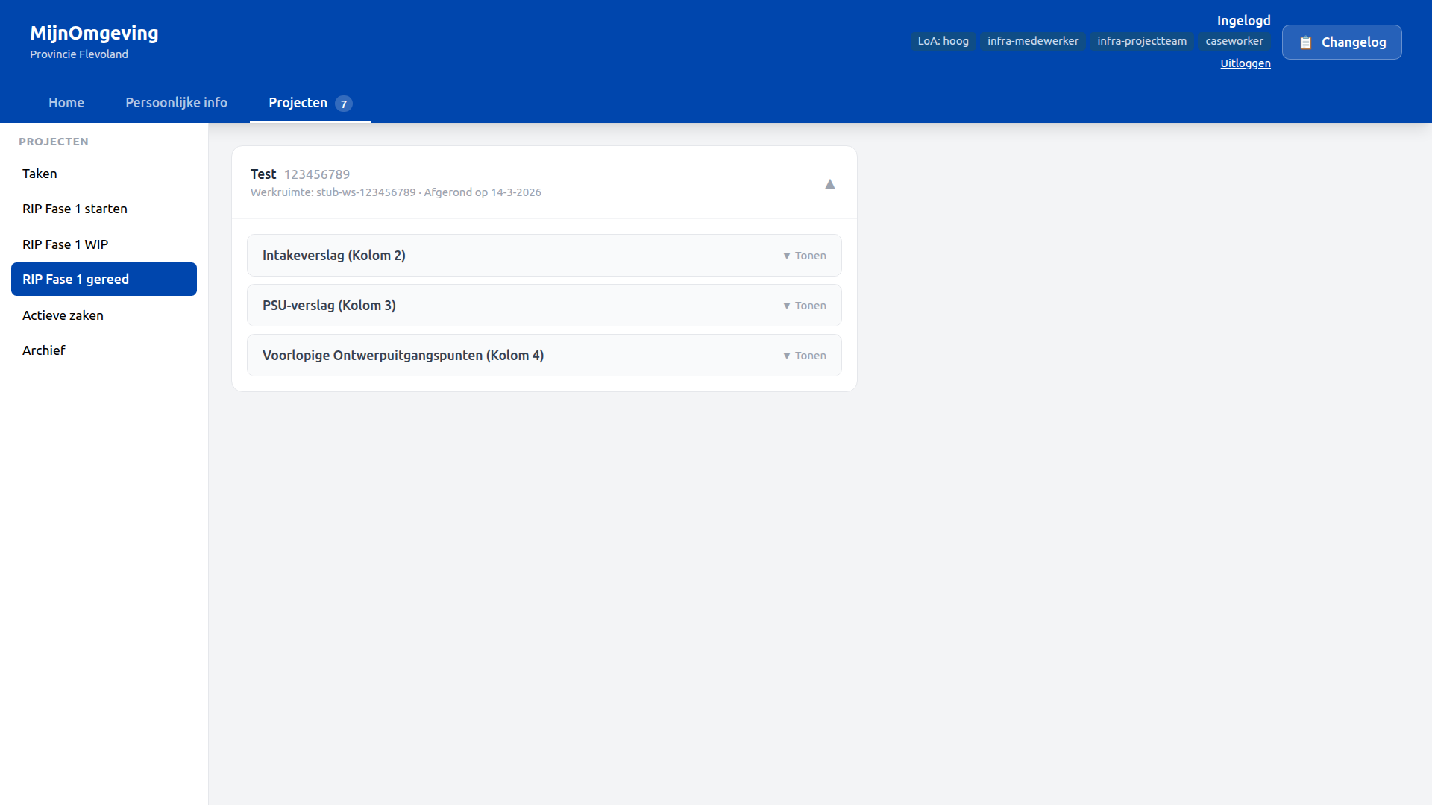
Task: Go to the Archief section
Action: pos(43,350)
